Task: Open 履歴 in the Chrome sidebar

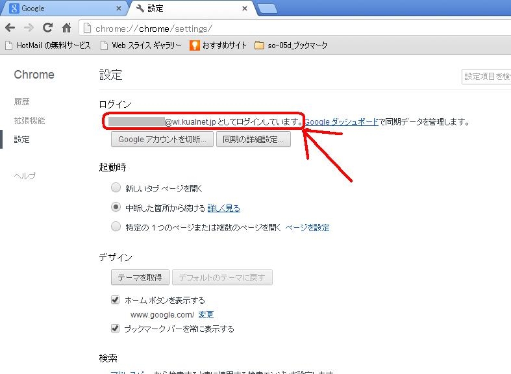Action: click(x=22, y=102)
